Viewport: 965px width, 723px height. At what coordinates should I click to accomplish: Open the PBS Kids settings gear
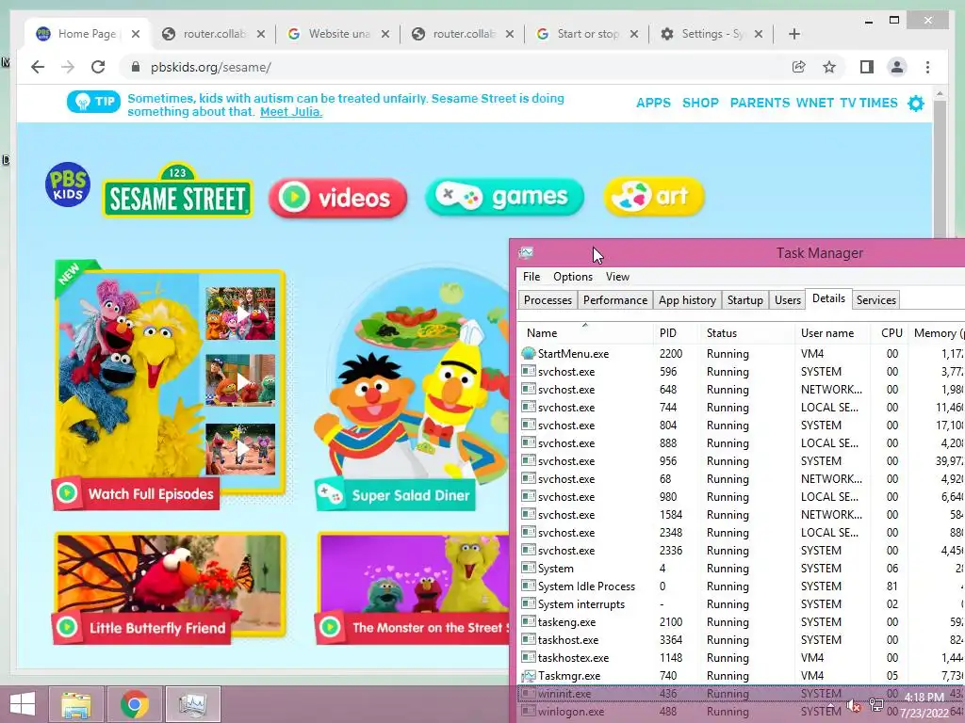(x=916, y=104)
